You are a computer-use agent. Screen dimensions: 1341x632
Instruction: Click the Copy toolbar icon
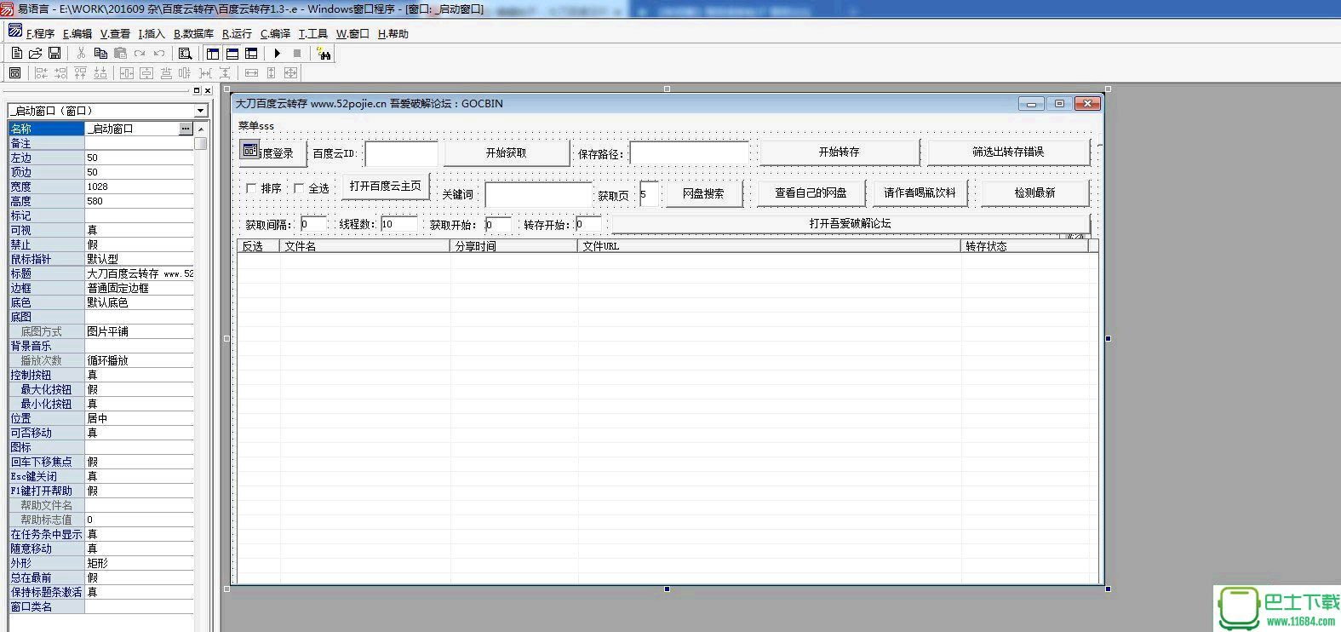click(100, 53)
